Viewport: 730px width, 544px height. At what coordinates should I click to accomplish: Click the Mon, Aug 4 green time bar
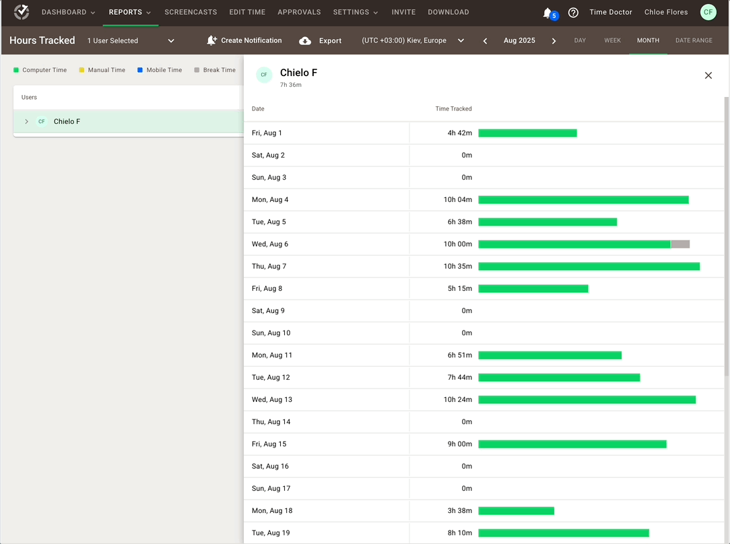[583, 200]
